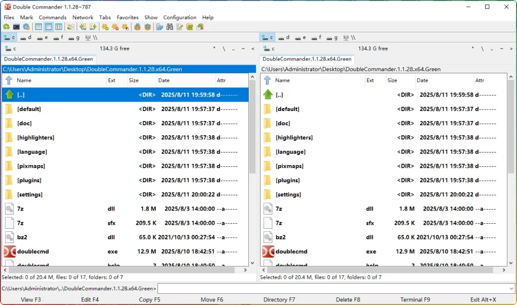This screenshot has width=517, height=305.
Task: Sort the right panel by the Size column
Action: tap(400, 80)
